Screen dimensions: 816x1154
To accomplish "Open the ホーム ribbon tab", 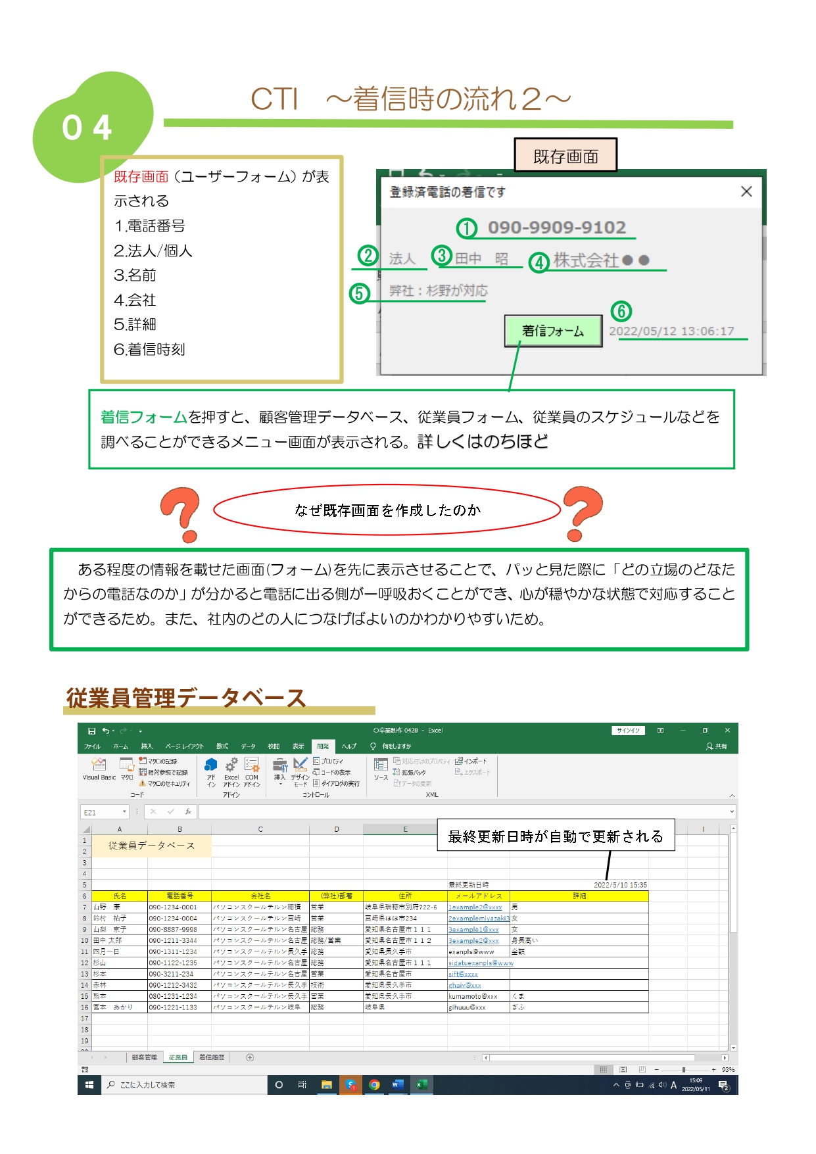I will click(120, 746).
